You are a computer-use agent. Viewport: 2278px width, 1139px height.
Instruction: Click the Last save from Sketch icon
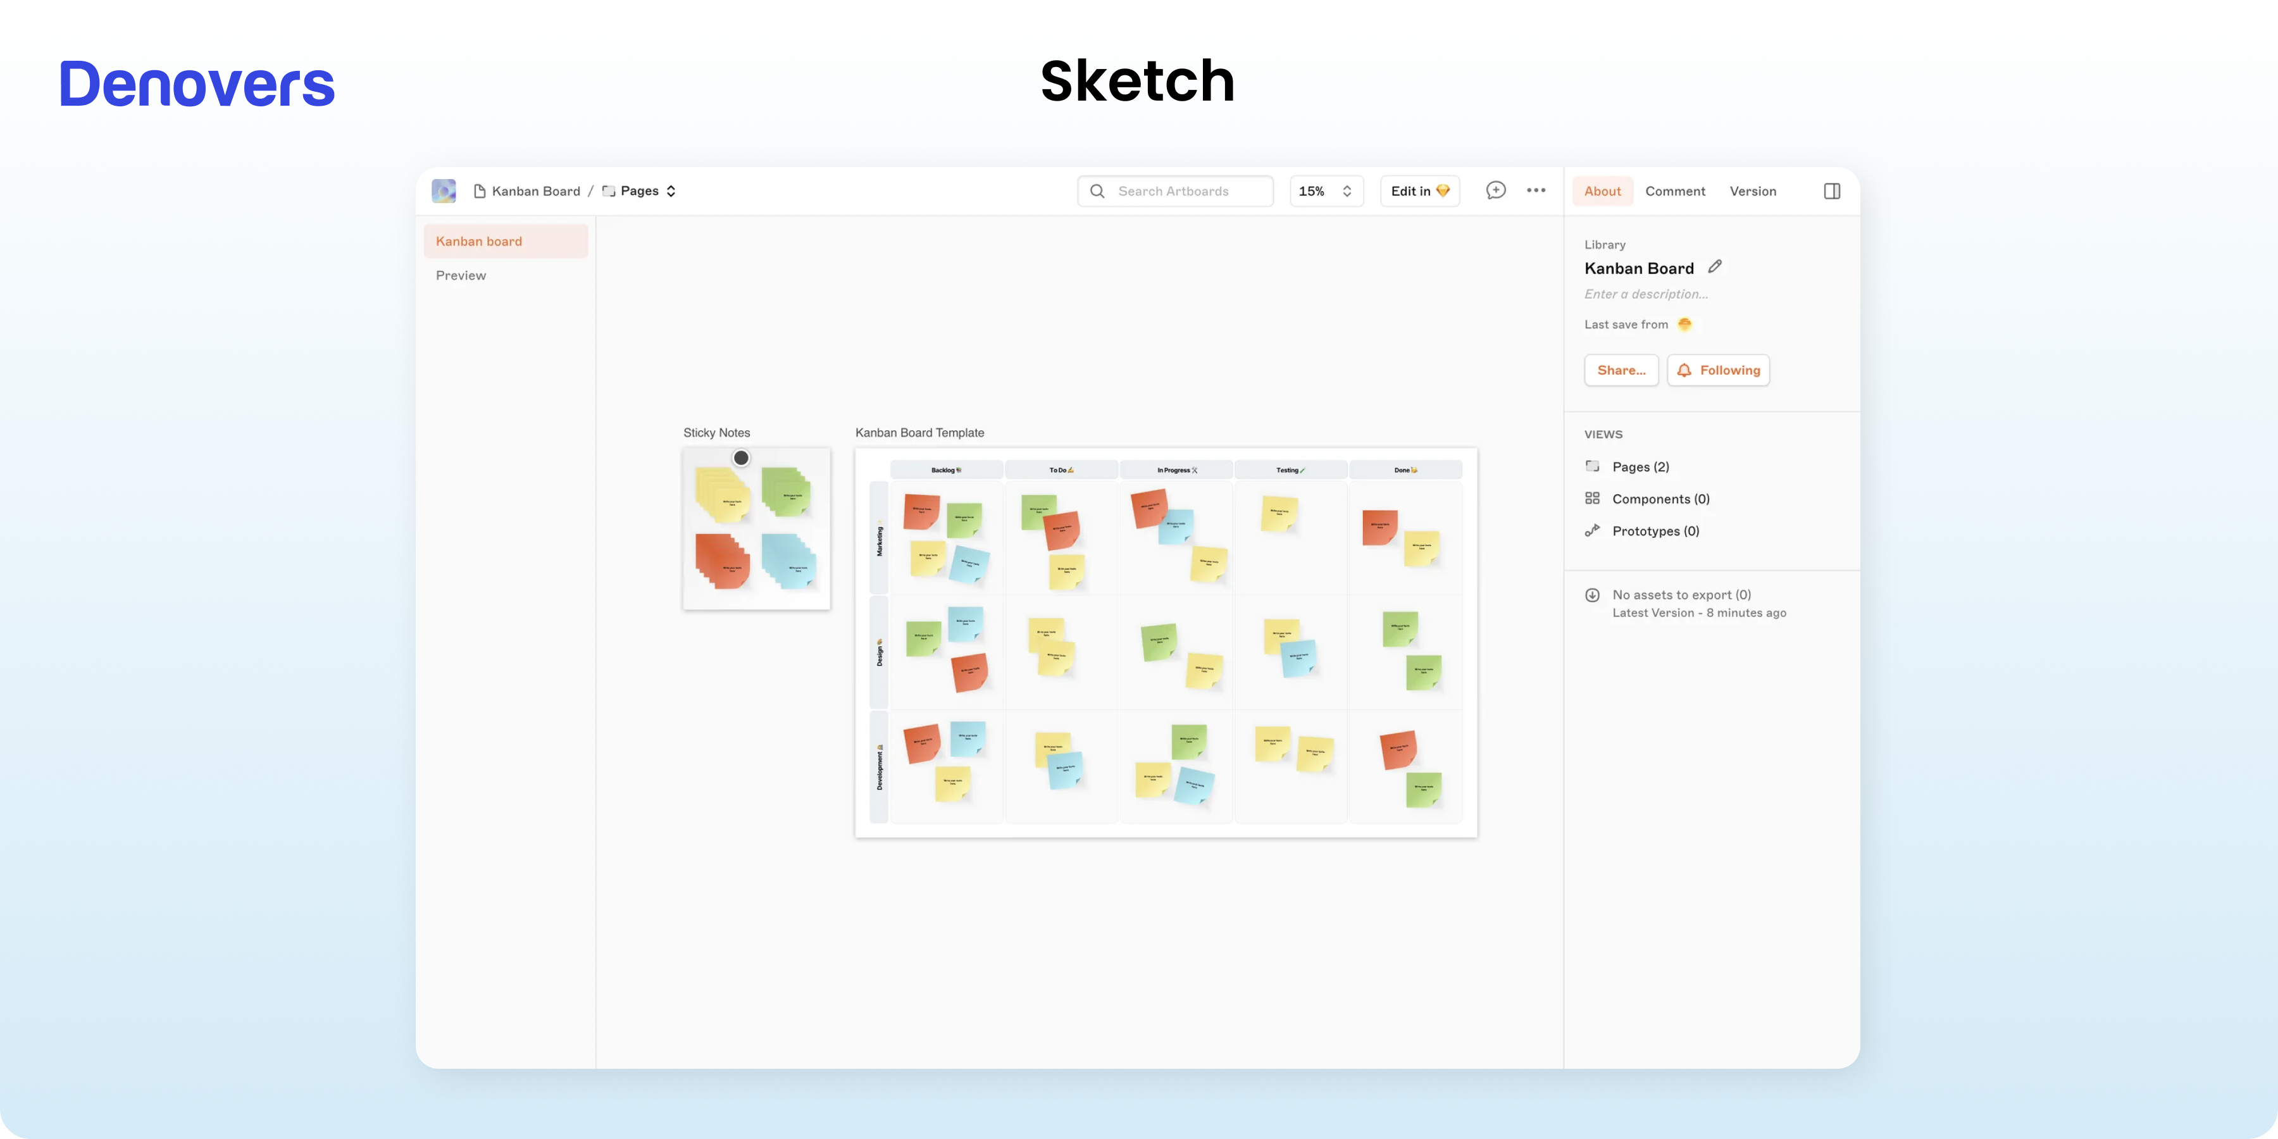1684,325
